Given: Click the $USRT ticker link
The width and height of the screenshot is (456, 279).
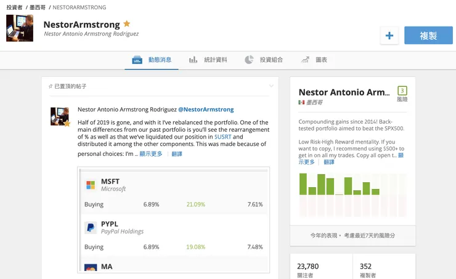Looking at the screenshot, I should [223, 137].
